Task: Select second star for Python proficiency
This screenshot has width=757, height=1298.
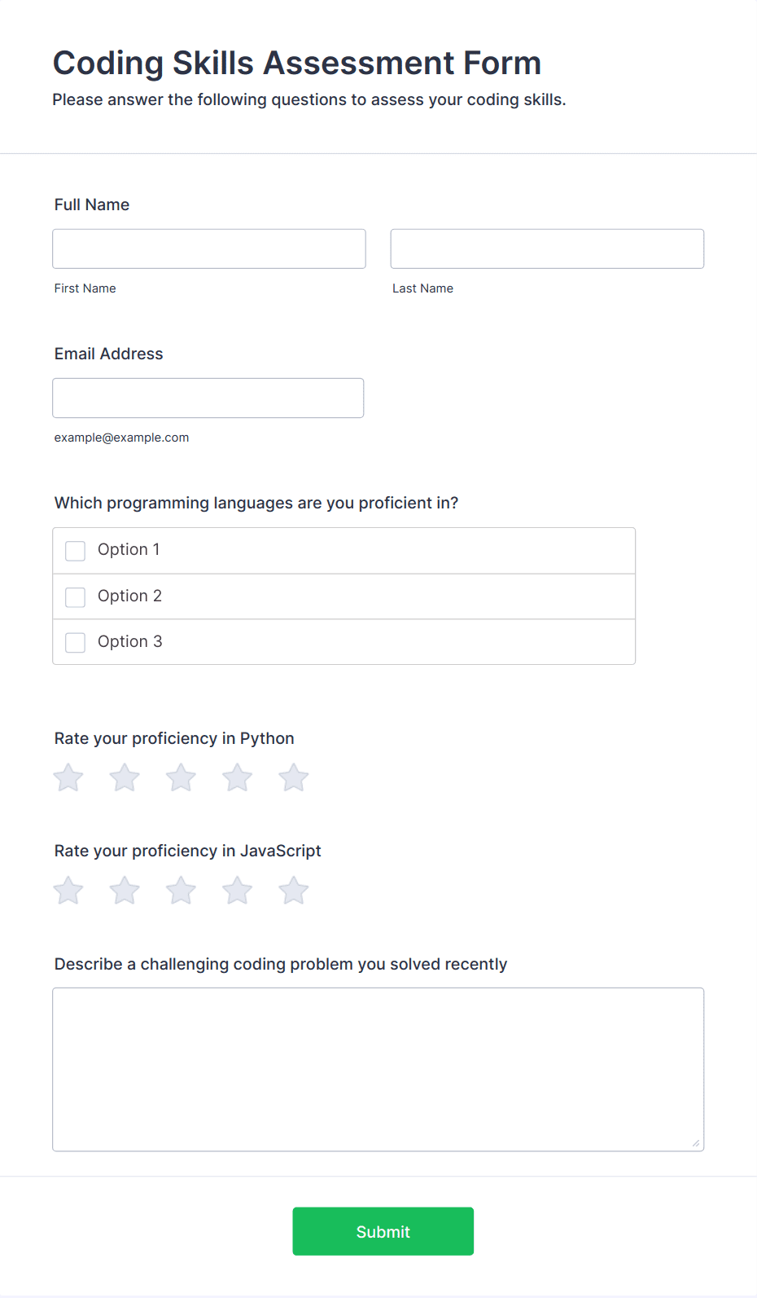Action: tap(125, 778)
